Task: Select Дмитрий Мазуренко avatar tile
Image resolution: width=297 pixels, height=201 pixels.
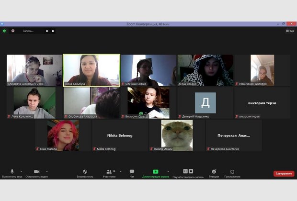Action: 206,103
